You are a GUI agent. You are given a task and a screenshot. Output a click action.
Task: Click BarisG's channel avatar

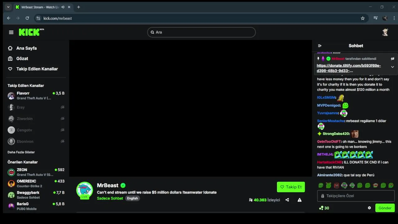[x=11, y=206]
